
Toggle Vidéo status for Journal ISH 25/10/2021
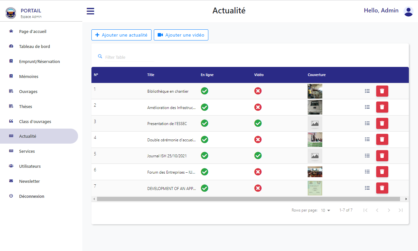pyautogui.click(x=258, y=156)
